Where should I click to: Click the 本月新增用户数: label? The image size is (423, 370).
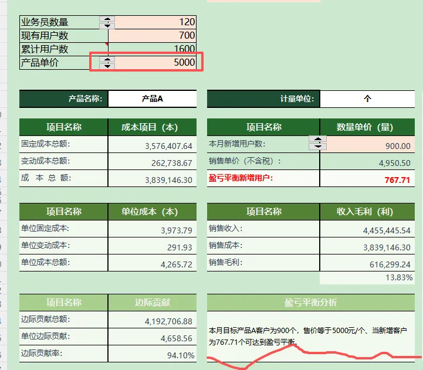[237, 144]
